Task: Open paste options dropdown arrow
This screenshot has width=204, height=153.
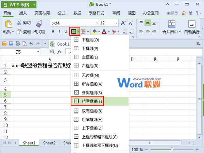Action: point(13,32)
